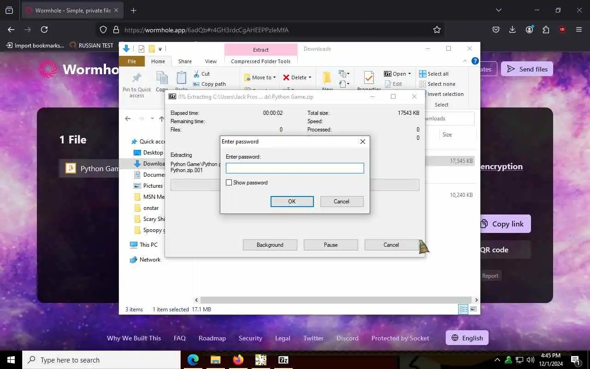Select the Extract contextual tab header

point(261,49)
